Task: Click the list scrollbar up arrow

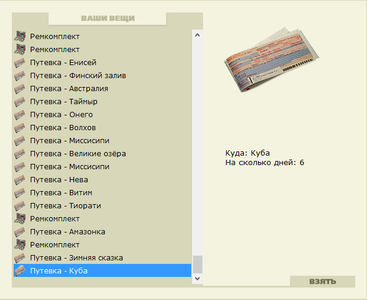Action: [197, 35]
